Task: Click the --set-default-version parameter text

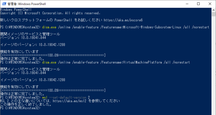Action: [68, 97]
